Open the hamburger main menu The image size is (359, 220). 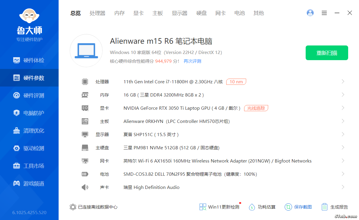coord(324,13)
